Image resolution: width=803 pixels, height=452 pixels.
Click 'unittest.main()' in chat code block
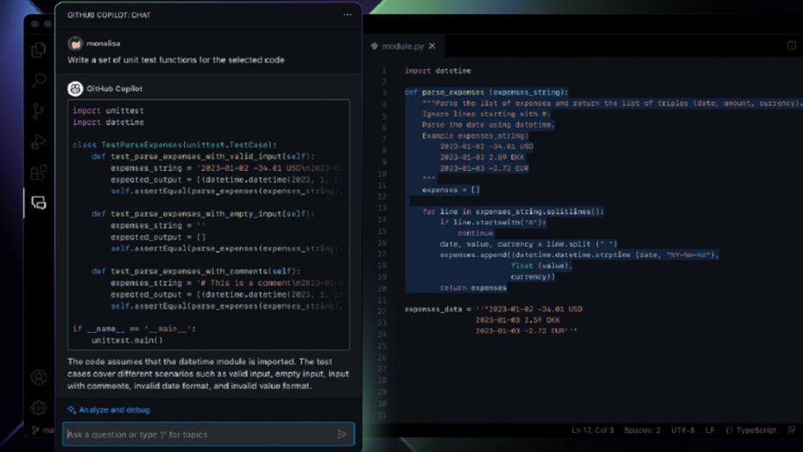pyautogui.click(x=127, y=340)
